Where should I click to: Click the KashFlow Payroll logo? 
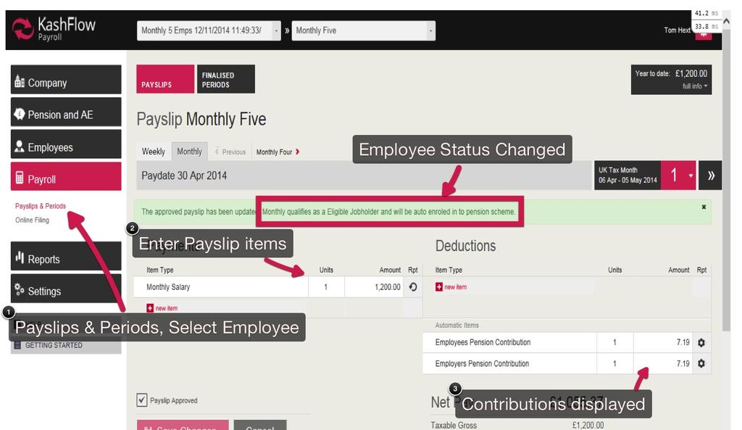coord(54,30)
